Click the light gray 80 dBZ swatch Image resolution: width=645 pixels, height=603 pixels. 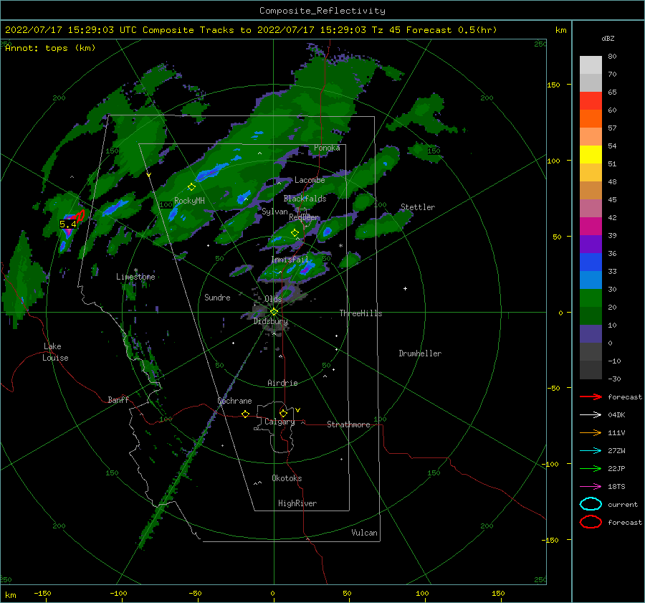coord(591,65)
